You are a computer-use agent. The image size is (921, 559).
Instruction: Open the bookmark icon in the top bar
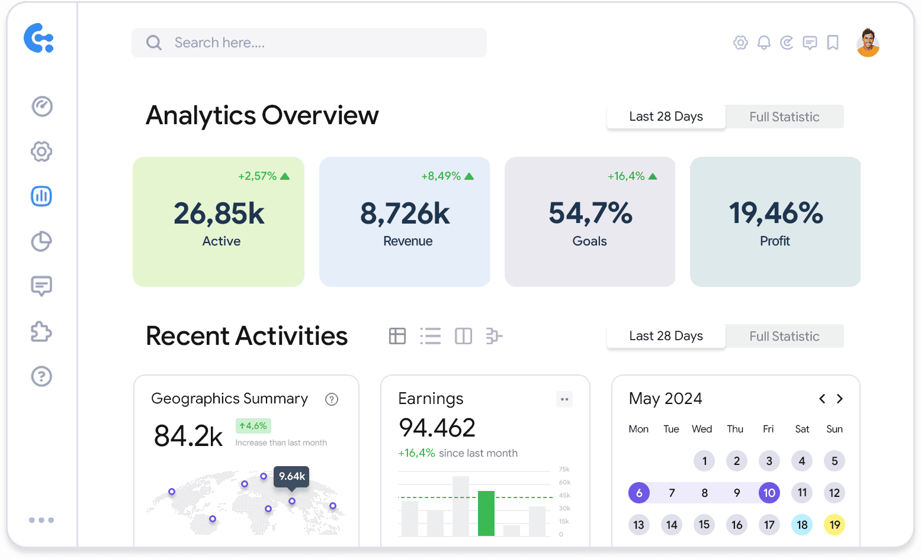click(x=832, y=43)
